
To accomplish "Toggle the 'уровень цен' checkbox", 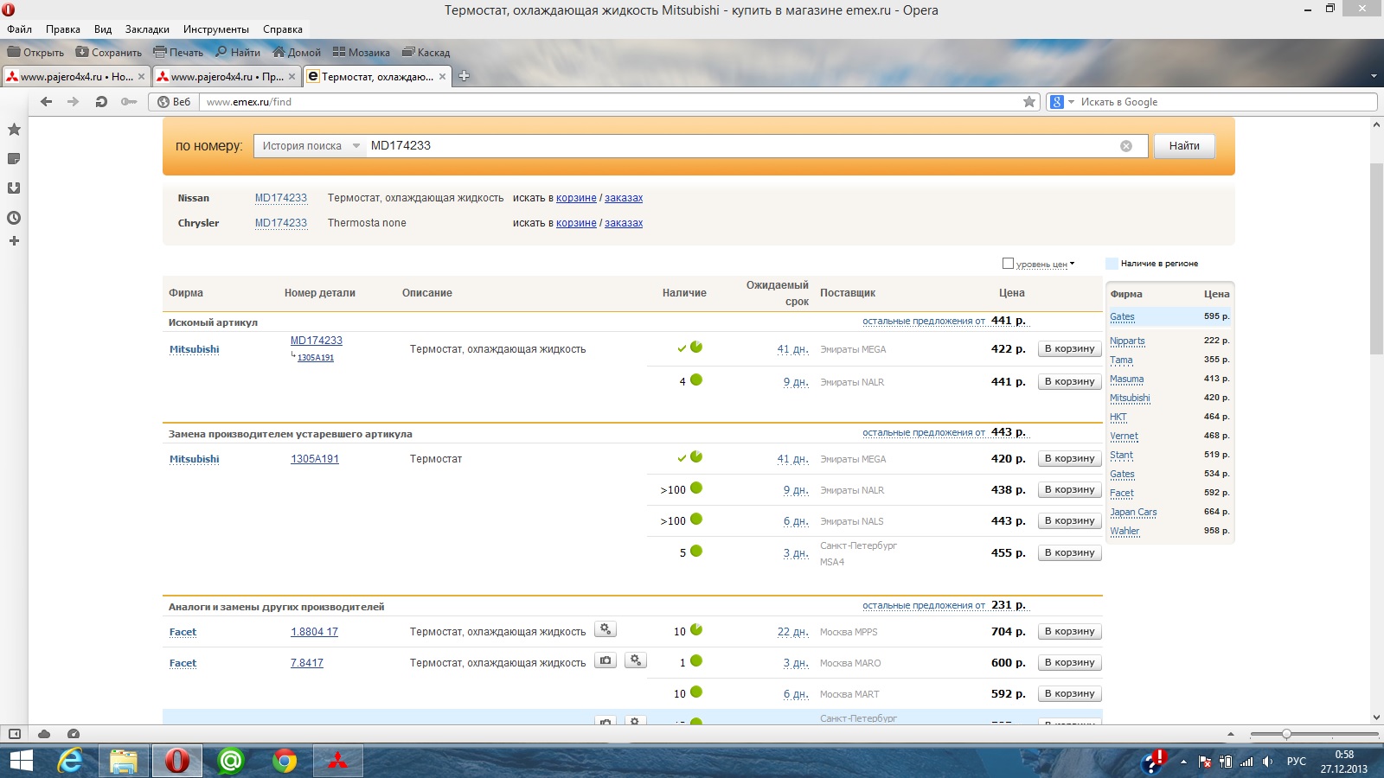I will coord(1008,264).
